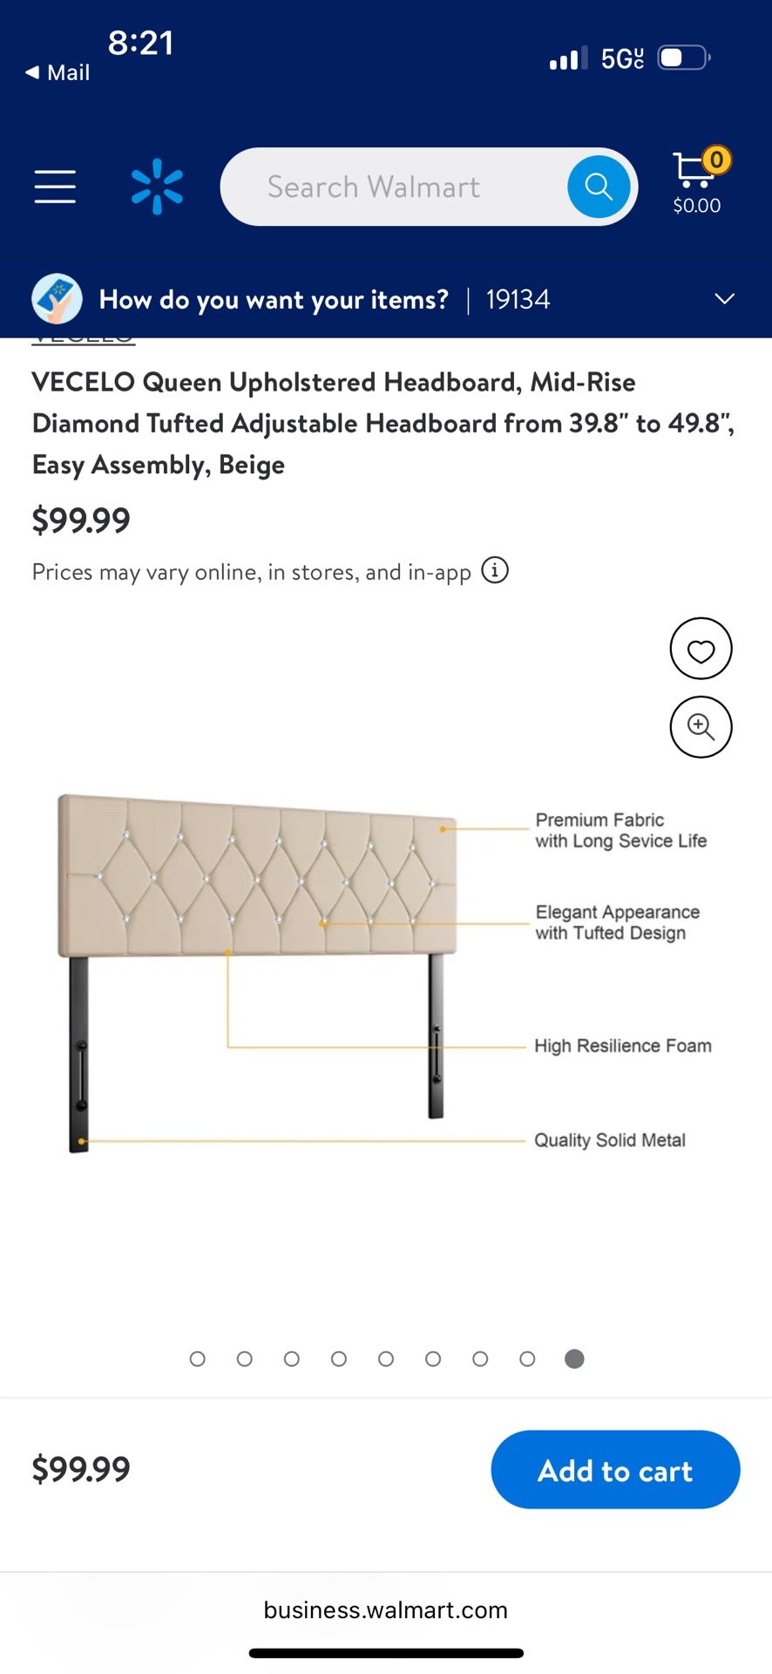This screenshot has width=772, height=1674.
Task: Expand the delivery options chevron
Action: tap(724, 299)
